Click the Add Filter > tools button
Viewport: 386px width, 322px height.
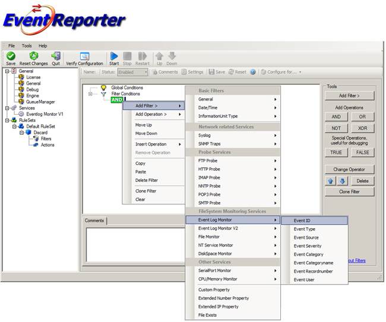pyautogui.click(x=349, y=96)
